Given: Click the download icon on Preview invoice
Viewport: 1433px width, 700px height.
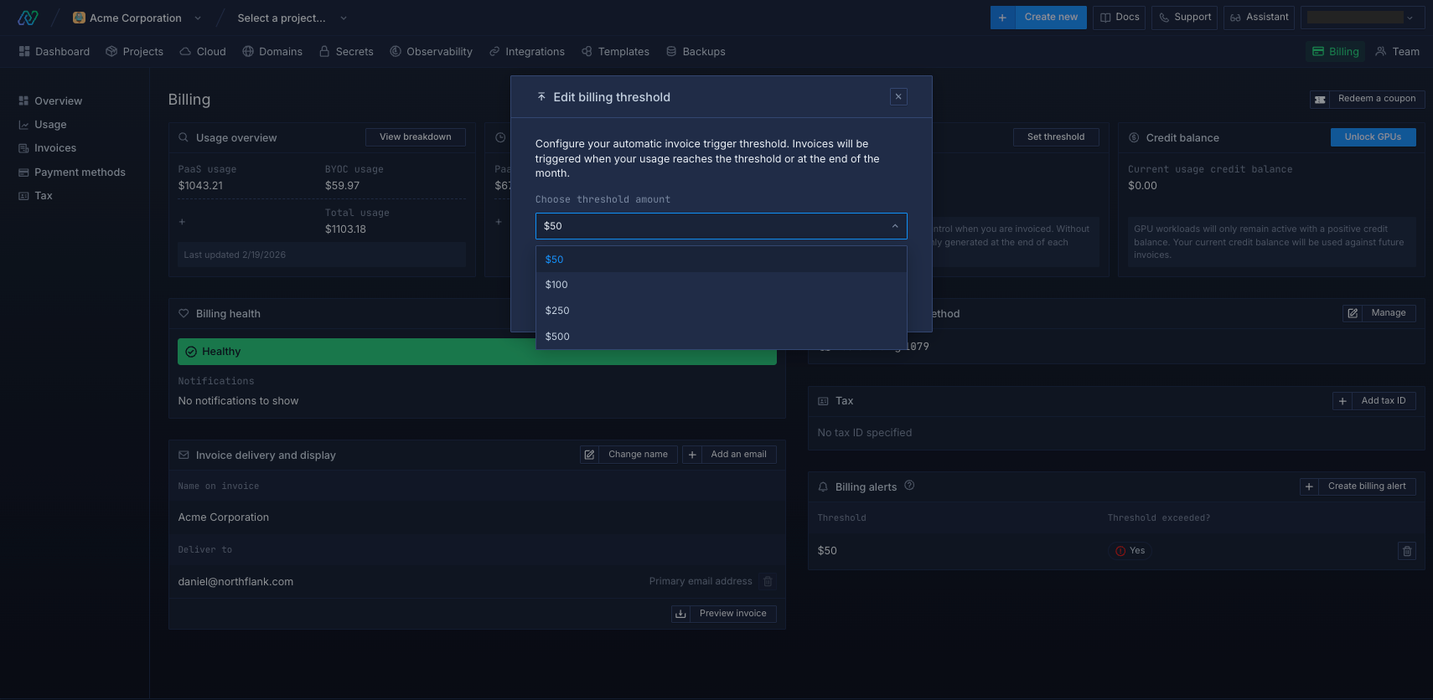Looking at the screenshot, I should (x=680, y=614).
